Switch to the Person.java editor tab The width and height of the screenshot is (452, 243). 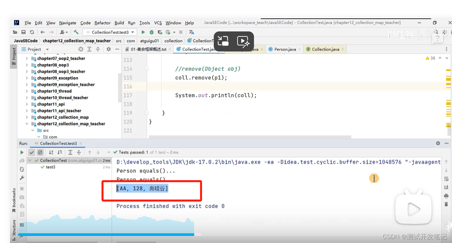coord(285,49)
